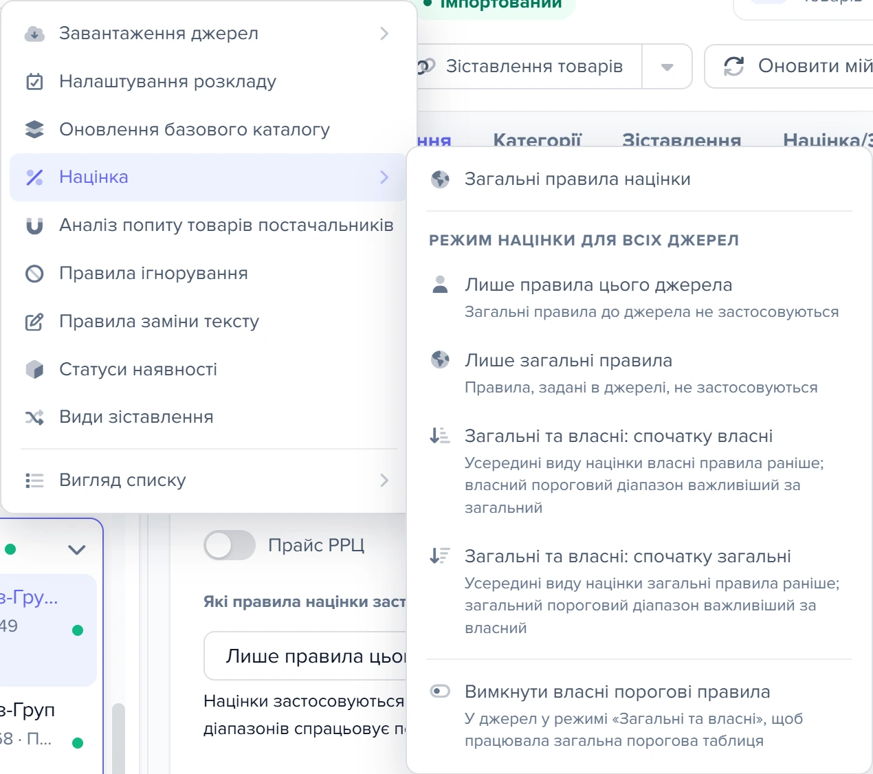Expand the Завантаження джерел submenu arrow
Viewport: 873px width, 774px height.
pyautogui.click(x=384, y=34)
